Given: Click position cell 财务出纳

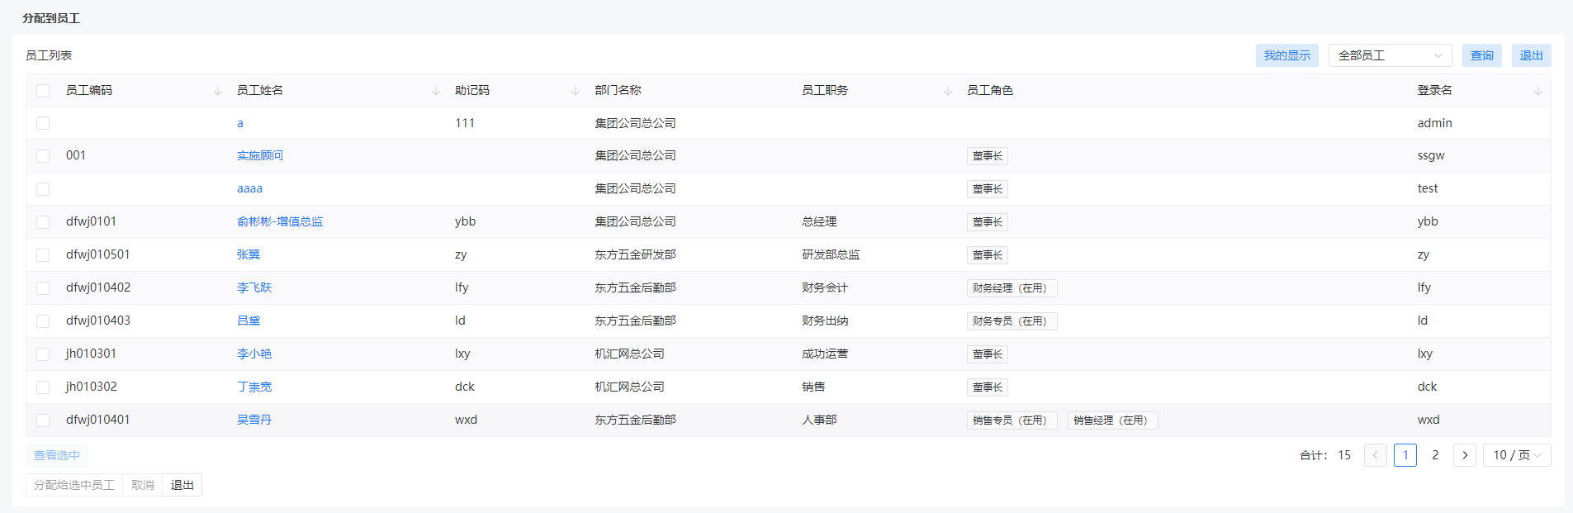Looking at the screenshot, I should (x=825, y=321).
